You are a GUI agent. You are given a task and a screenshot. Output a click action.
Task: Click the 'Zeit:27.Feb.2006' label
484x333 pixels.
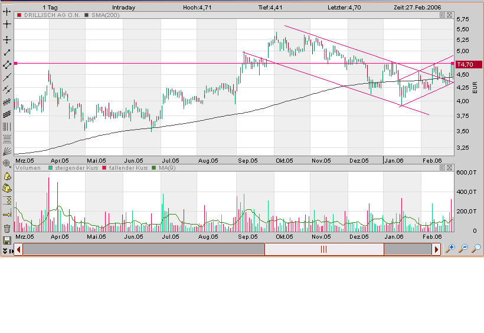pos(418,8)
